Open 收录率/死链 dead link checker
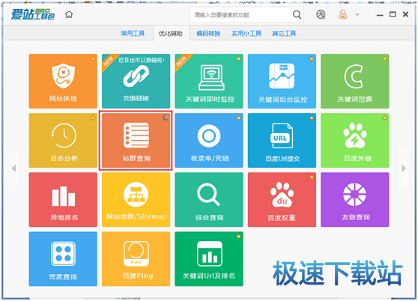 pos(209,140)
